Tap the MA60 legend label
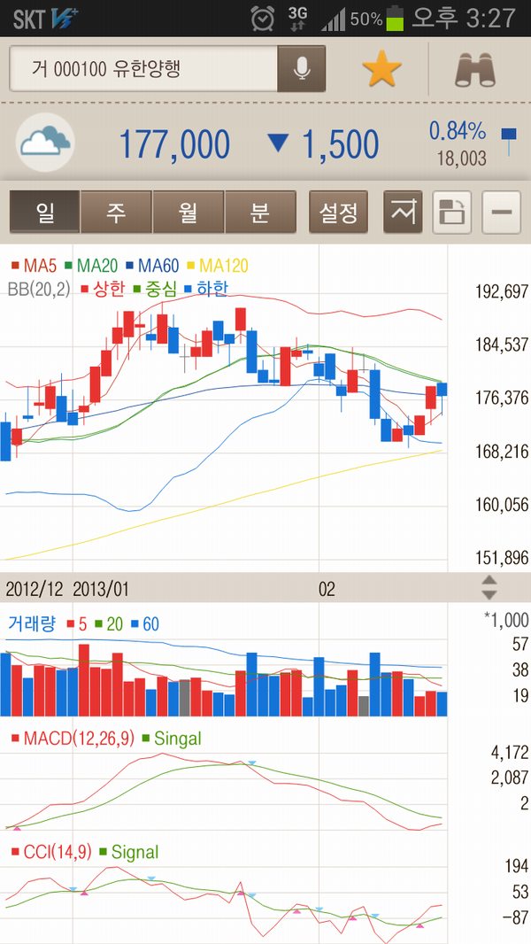531x944 pixels. (x=154, y=266)
